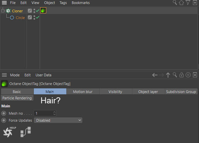Open Octane Help icon
The height and width of the screenshot is (143, 199).
(x=9, y=132)
